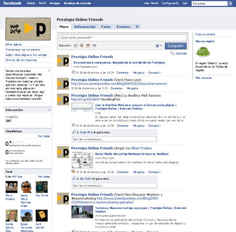The image size is (236, 232).
Task: Open Social Media Marketing Madness Cartoon link
Action: [x=132, y=154]
